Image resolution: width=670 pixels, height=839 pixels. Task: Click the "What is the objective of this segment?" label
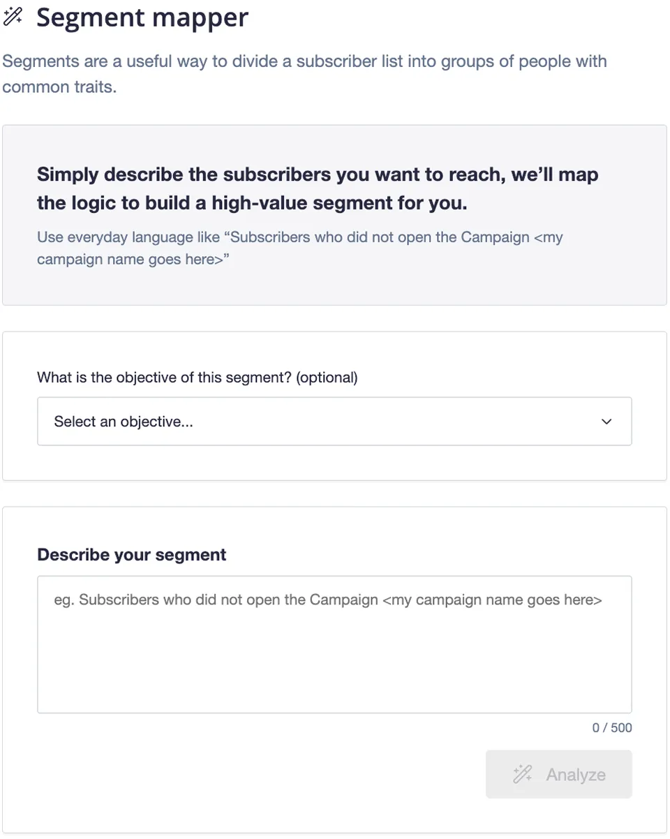pyautogui.click(x=165, y=378)
